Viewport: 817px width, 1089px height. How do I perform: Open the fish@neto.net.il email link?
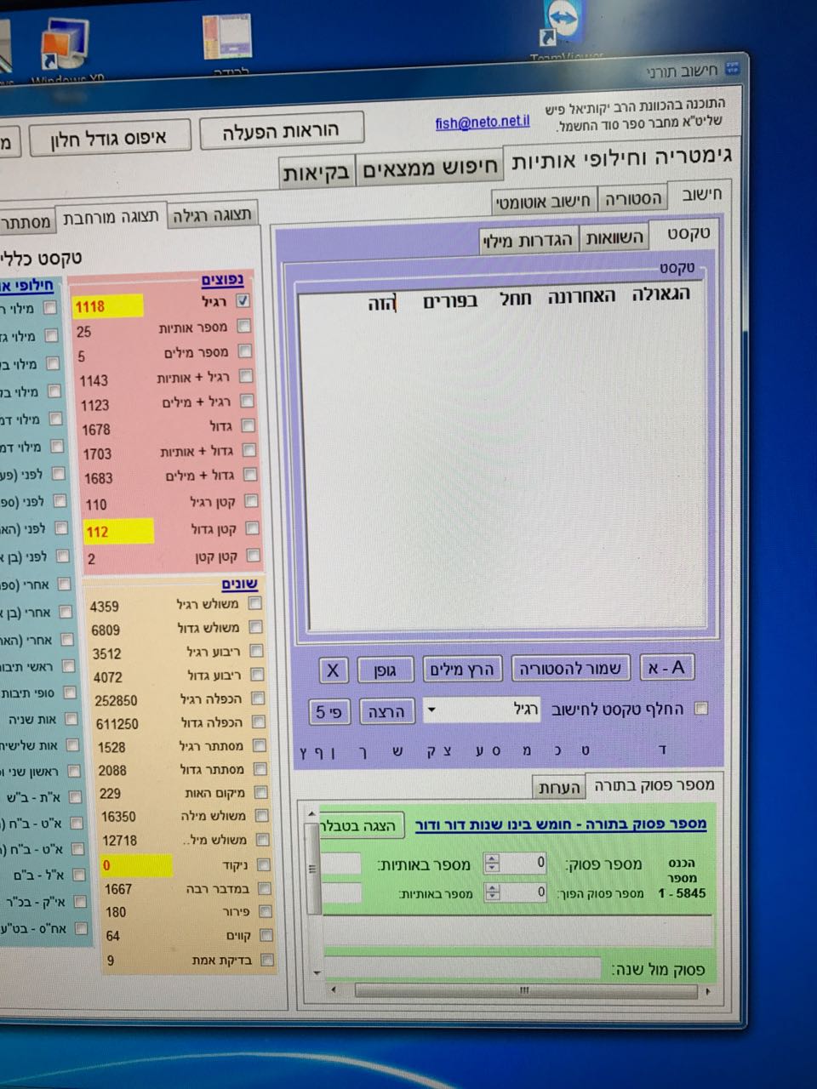[482, 123]
